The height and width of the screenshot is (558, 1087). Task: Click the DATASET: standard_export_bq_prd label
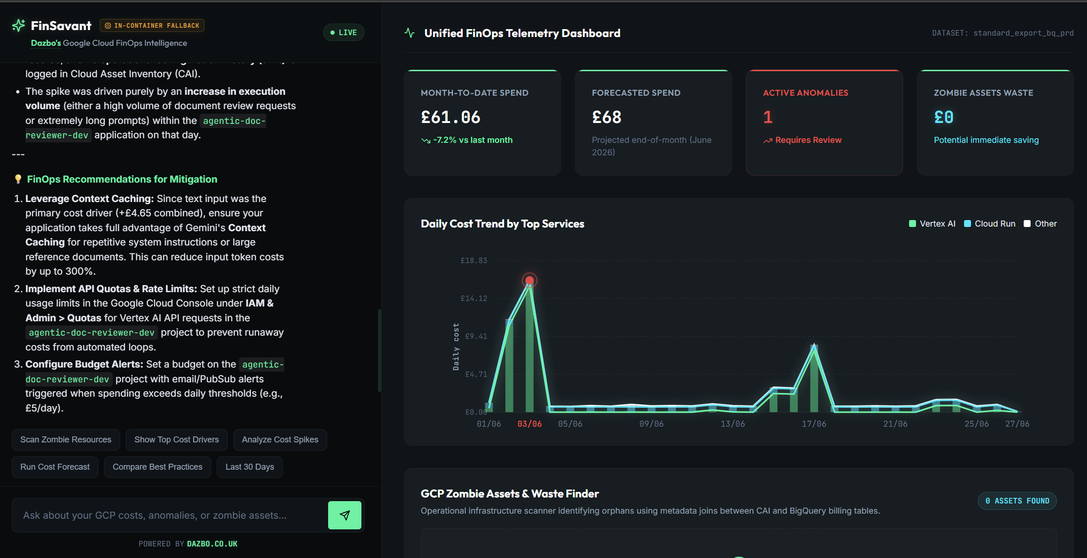(x=1003, y=33)
